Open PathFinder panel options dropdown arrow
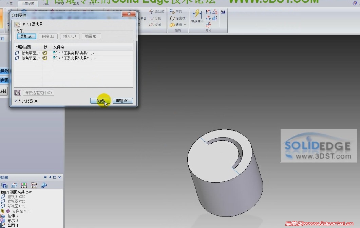 point(45,177)
